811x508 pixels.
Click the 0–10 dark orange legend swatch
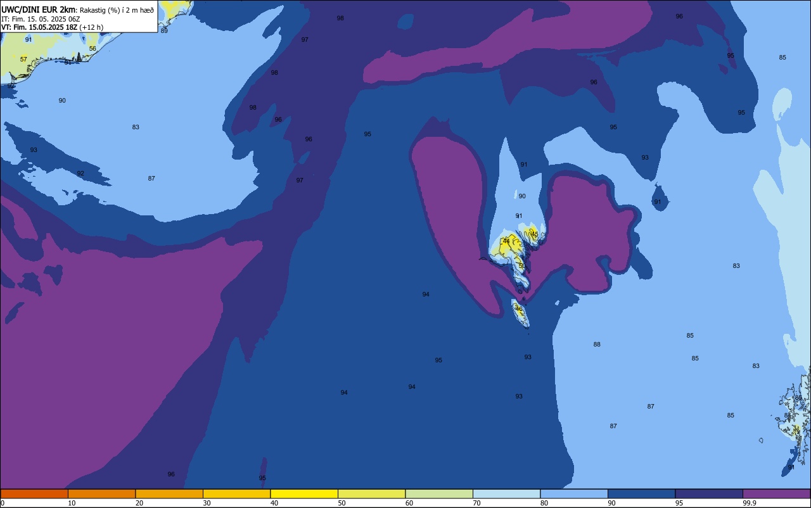(34, 493)
